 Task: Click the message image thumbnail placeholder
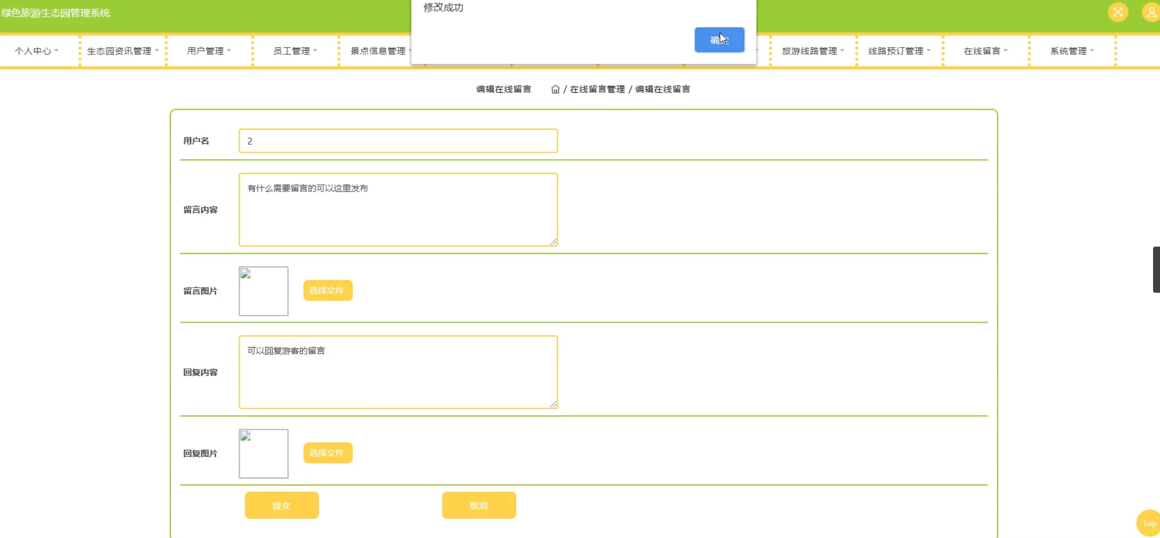click(263, 291)
